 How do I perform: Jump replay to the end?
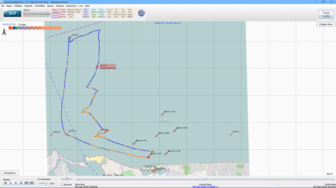click(x=32, y=183)
